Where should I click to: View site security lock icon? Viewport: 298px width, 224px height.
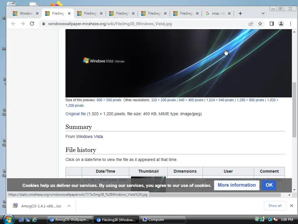pyautogui.click(x=44, y=24)
